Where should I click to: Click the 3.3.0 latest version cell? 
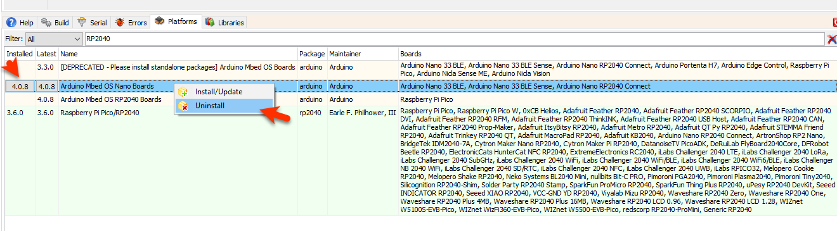pyautogui.click(x=47, y=67)
